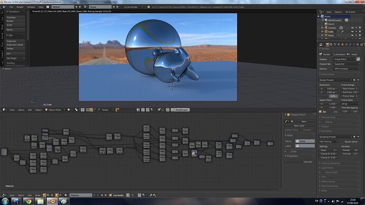The width and height of the screenshot is (365, 205).
Task: Toggle visibility eye for Plane in outliner
Action: 352,35
